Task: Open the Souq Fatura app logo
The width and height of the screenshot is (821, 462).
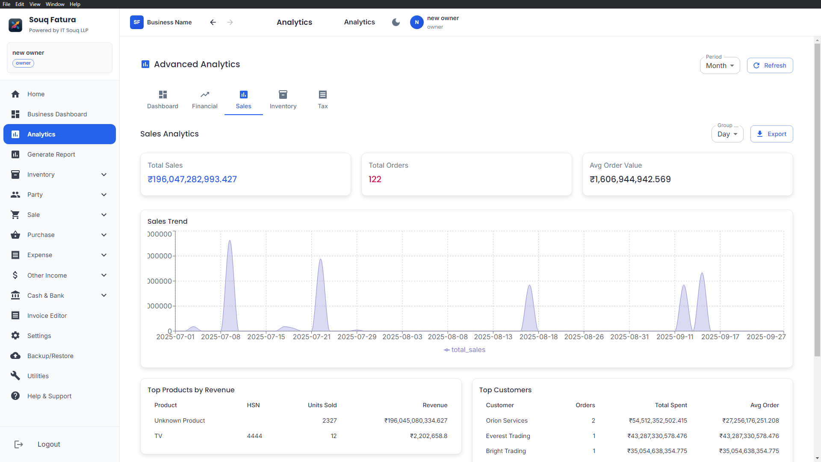Action: pyautogui.click(x=15, y=25)
